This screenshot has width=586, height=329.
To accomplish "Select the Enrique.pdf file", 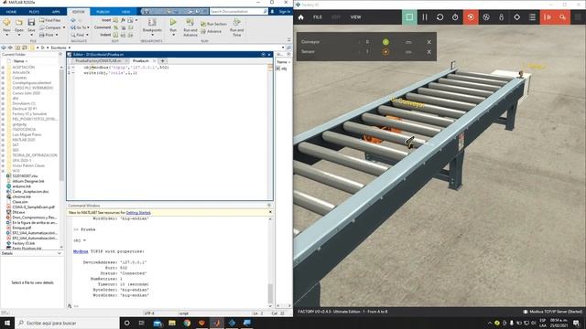I will pyautogui.click(x=22, y=228).
